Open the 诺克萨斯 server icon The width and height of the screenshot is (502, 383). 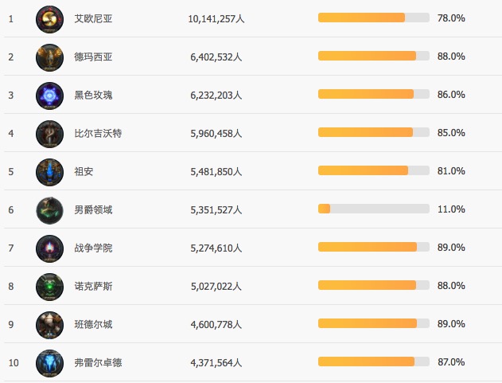click(x=49, y=286)
